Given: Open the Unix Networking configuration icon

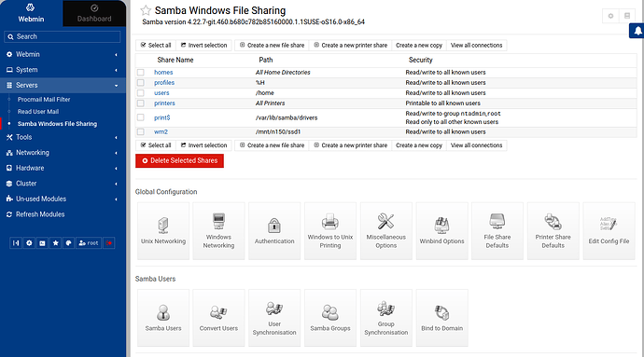Looking at the screenshot, I should coord(163,230).
